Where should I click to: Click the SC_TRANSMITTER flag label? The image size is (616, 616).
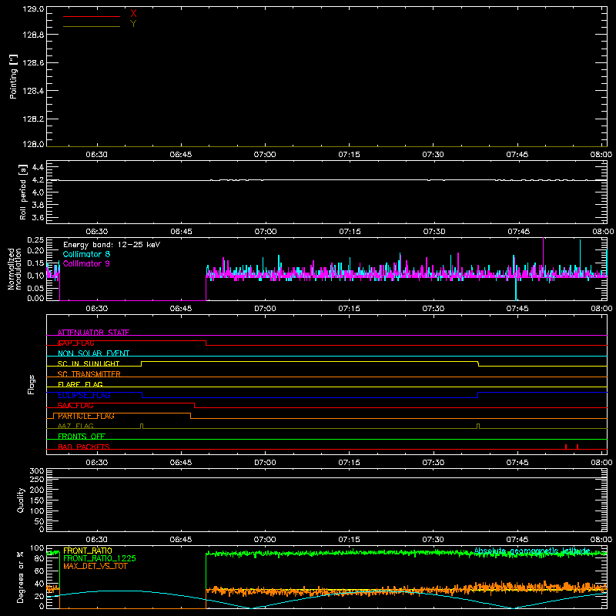pos(89,374)
